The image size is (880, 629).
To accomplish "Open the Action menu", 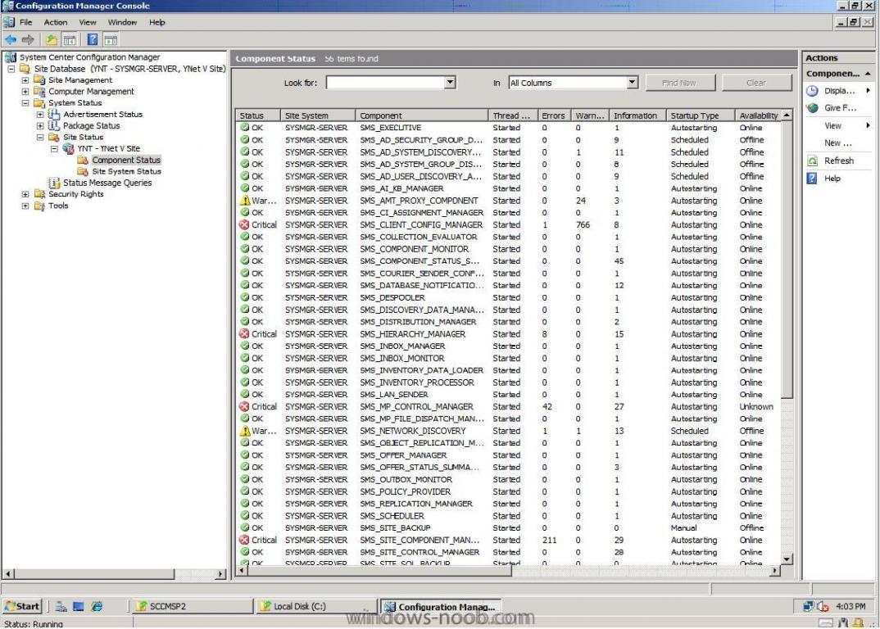I will click(56, 22).
